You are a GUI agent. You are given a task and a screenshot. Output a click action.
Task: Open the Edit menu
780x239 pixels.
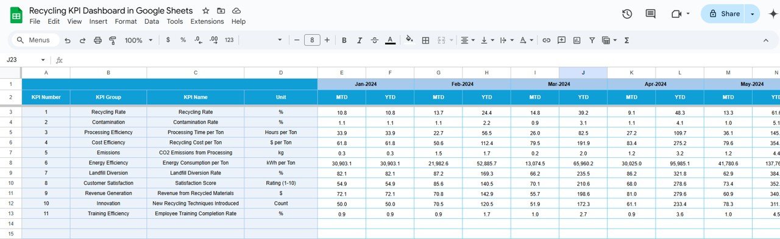54,21
